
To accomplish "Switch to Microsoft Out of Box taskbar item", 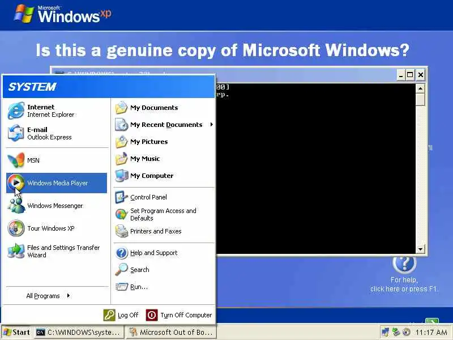I will coord(171,333).
